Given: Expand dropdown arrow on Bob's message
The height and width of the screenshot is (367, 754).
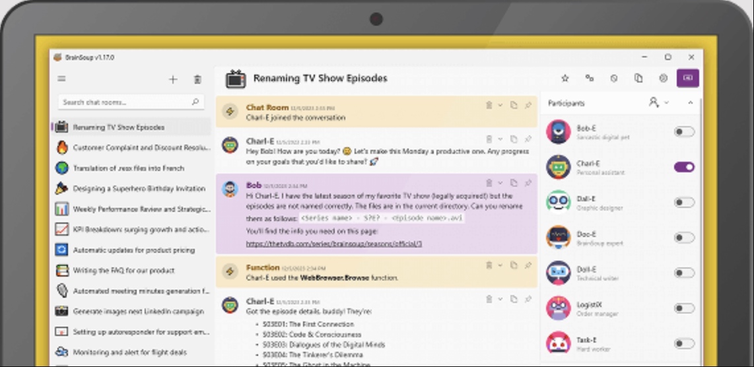Looking at the screenshot, I should (500, 183).
